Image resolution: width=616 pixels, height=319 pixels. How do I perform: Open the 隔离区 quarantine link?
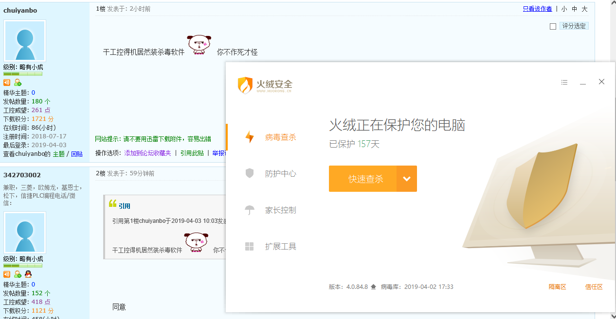(557, 287)
